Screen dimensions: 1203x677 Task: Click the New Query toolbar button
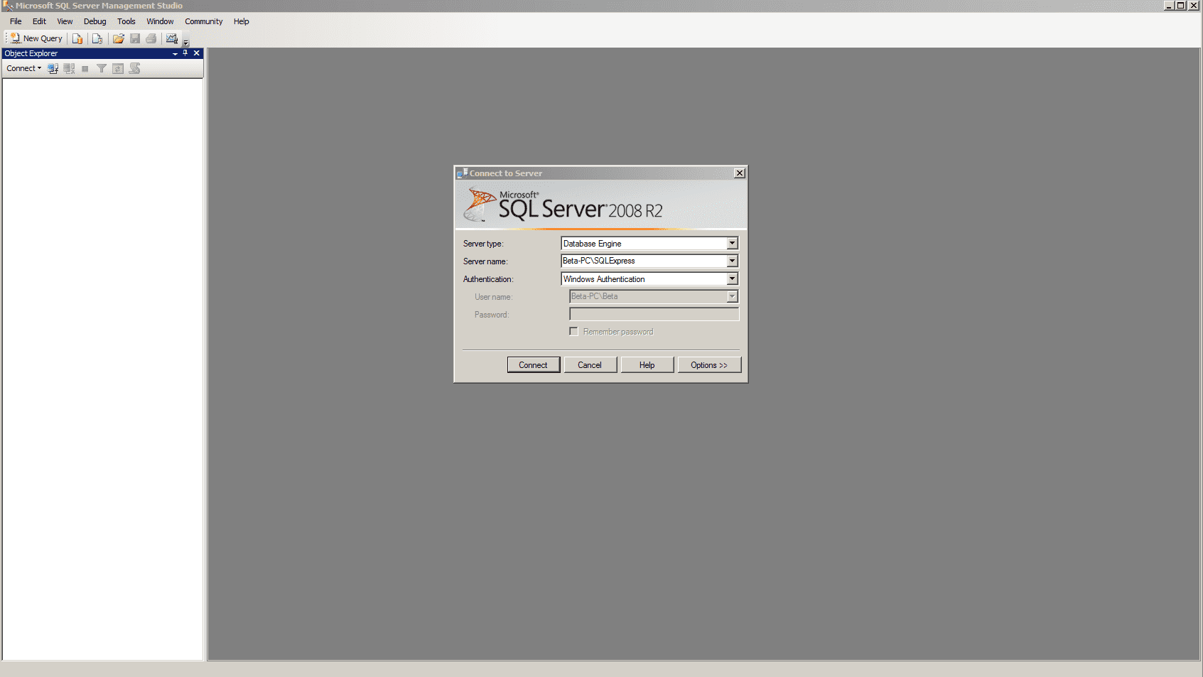36,38
